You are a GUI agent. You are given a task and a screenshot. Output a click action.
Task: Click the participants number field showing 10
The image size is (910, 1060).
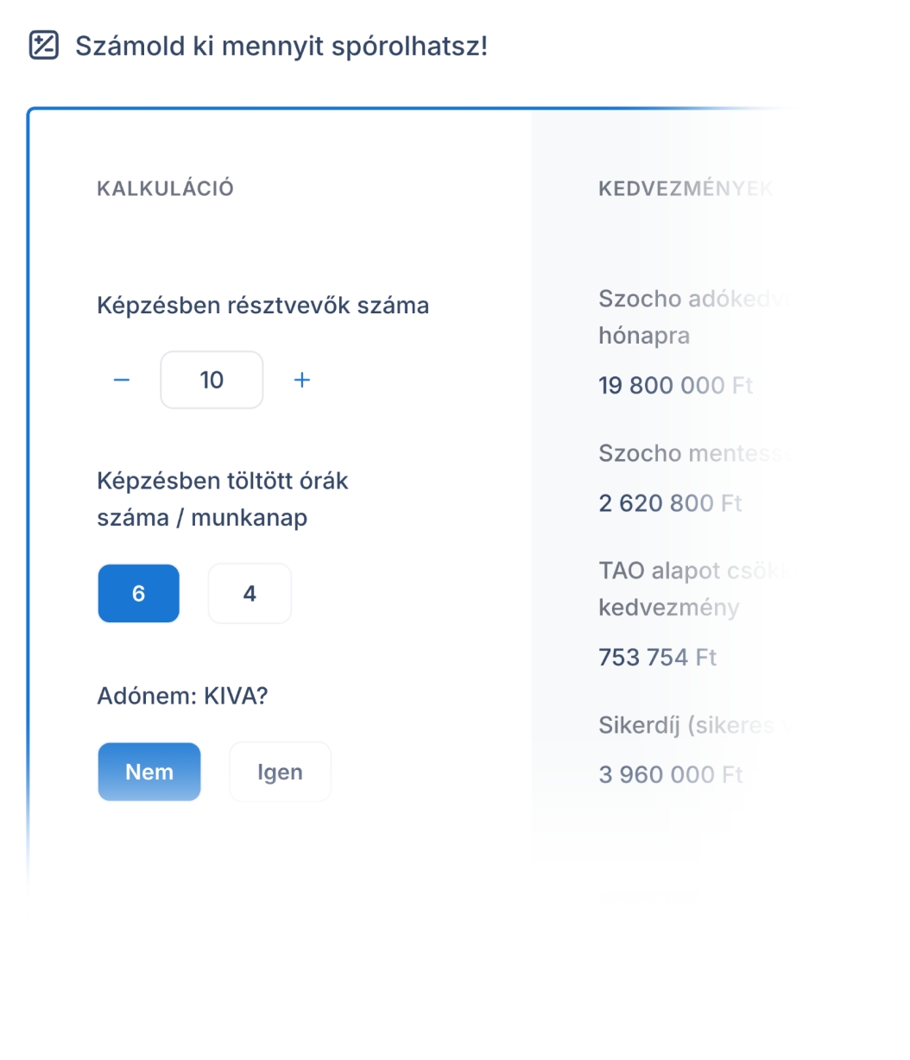coord(212,379)
